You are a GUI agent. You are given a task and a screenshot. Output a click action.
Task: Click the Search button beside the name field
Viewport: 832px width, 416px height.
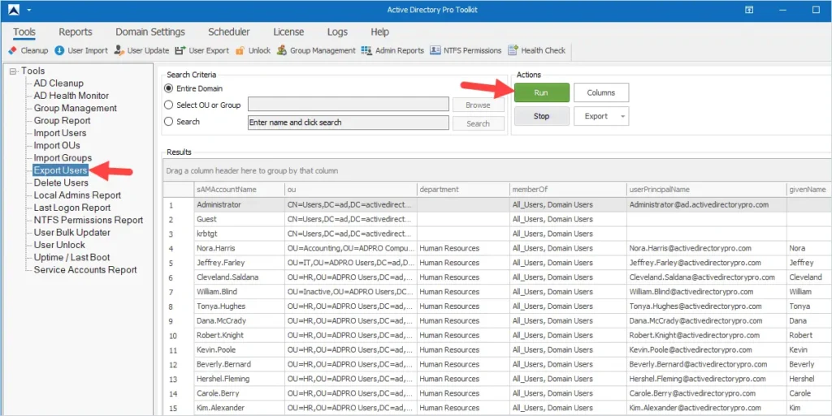coord(478,123)
